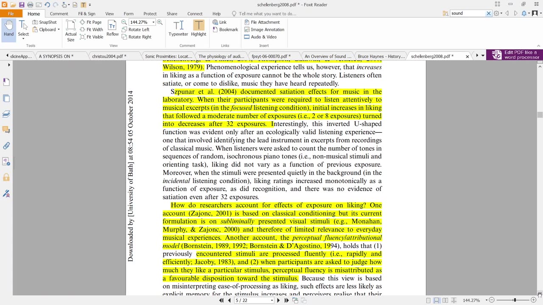Go to previous page

point(229,300)
